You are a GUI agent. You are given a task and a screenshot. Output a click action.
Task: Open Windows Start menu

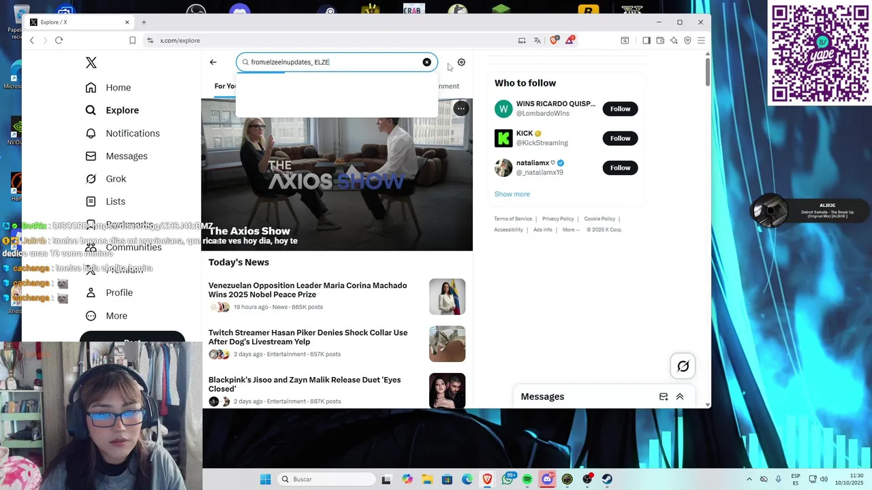265,479
